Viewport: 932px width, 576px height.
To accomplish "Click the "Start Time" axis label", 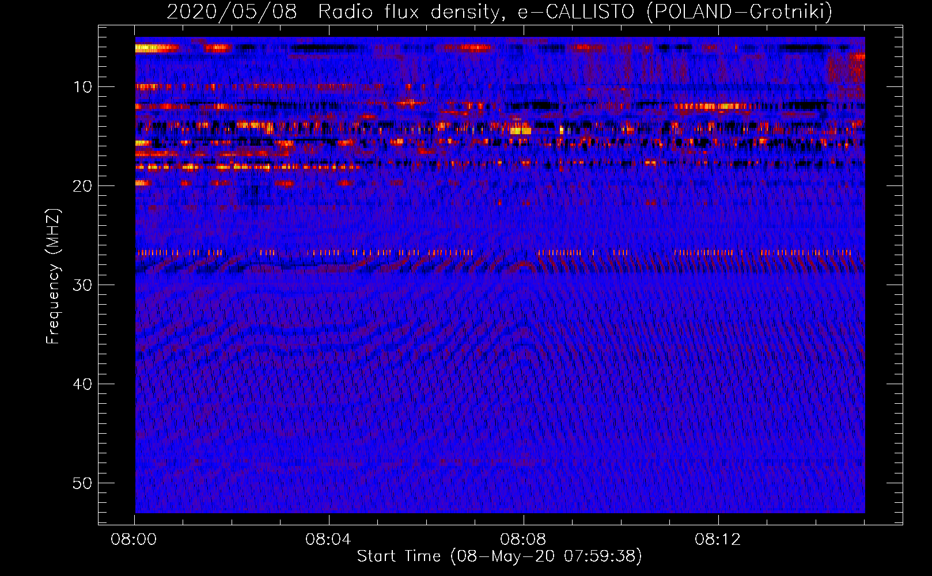I will [x=499, y=556].
